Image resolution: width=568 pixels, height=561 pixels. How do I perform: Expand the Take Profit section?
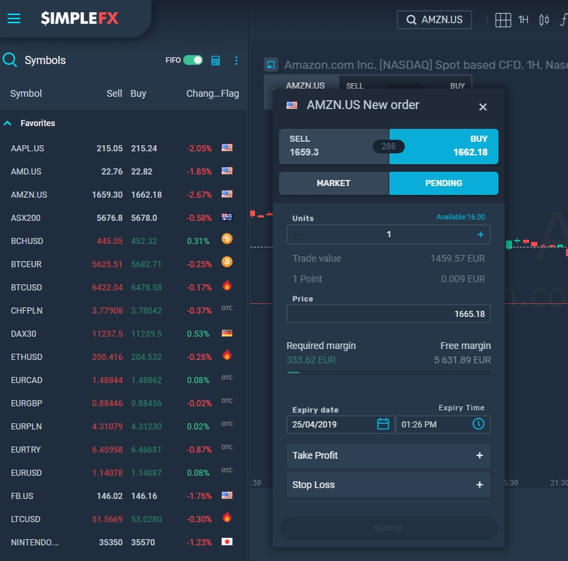point(388,455)
